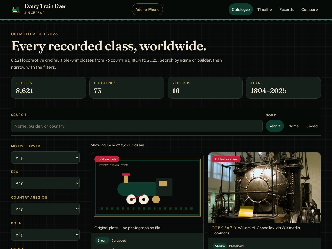Screen dimensions: 332x249
Task: Click the Every recorded class, worldwide heading
Action: (109, 46)
